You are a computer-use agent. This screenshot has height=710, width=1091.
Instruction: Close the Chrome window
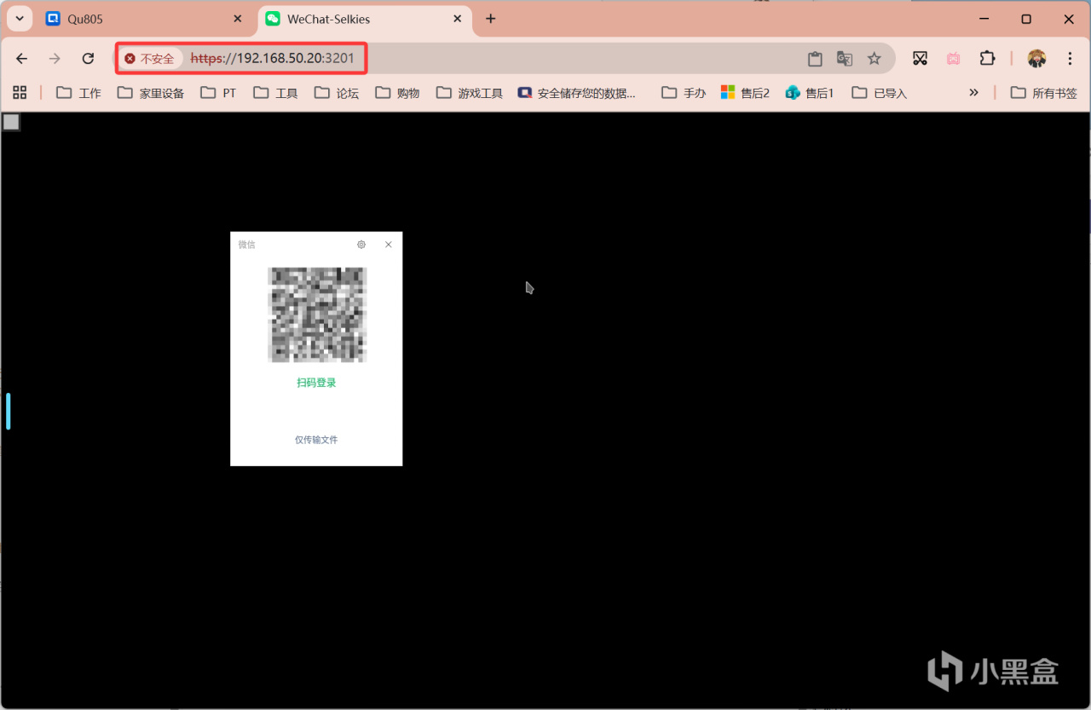click(1067, 19)
